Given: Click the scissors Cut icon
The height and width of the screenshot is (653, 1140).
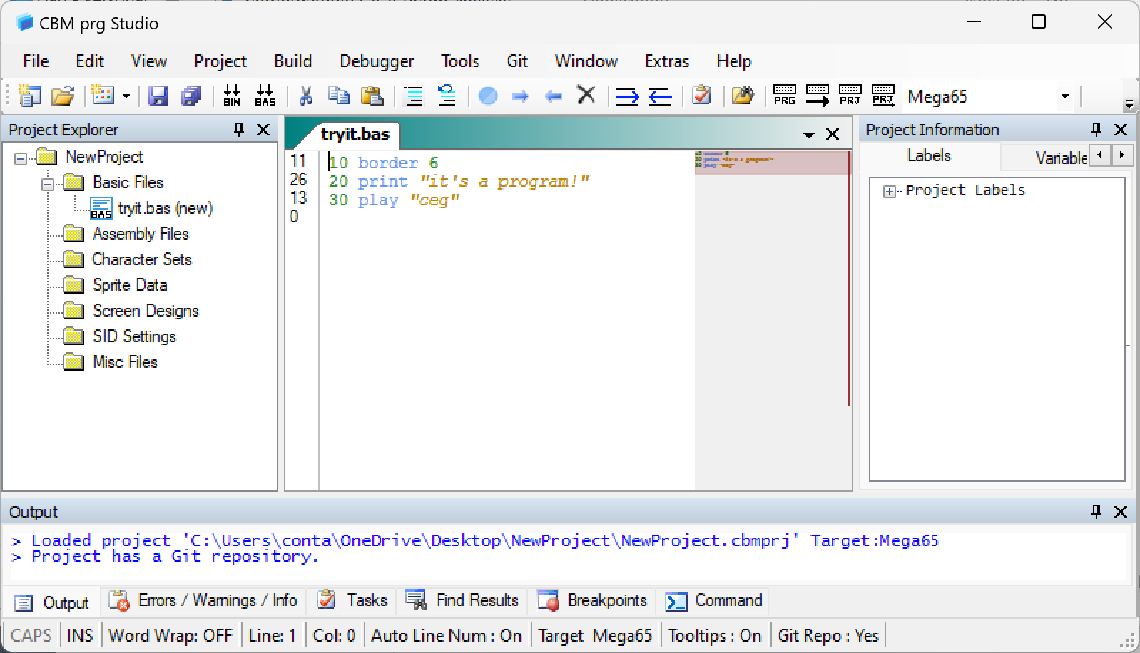Looking at the screenshot, I should point(306,96).
